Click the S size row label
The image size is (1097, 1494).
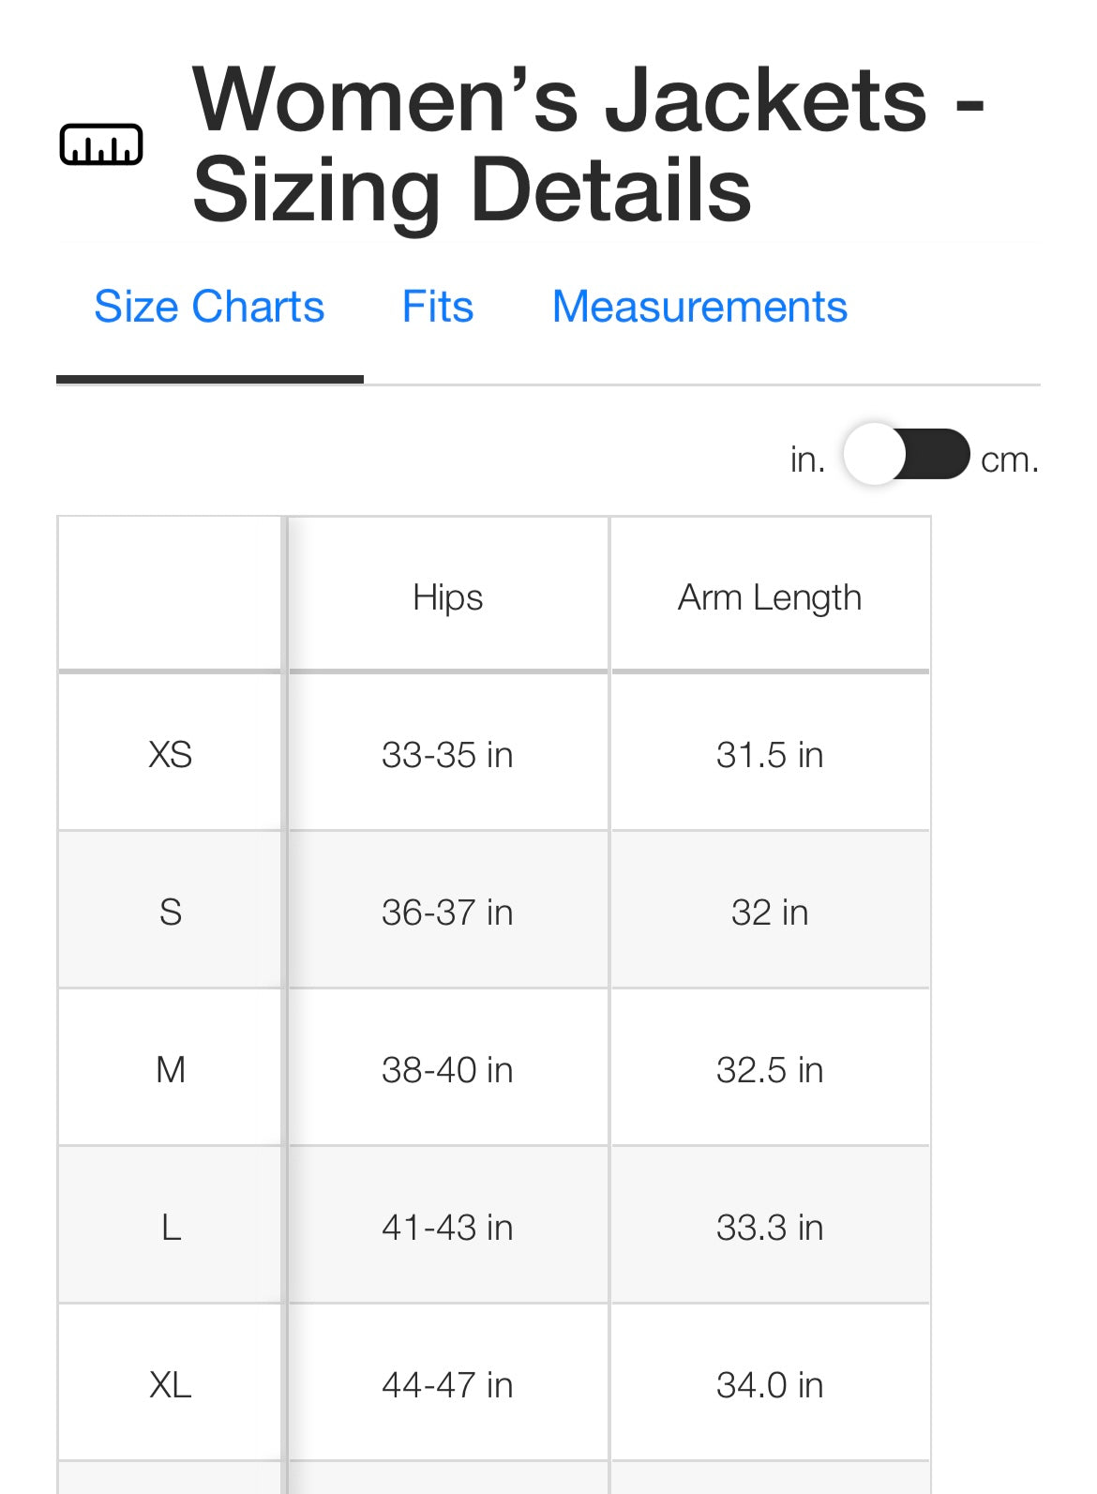(x=171, y=913)
